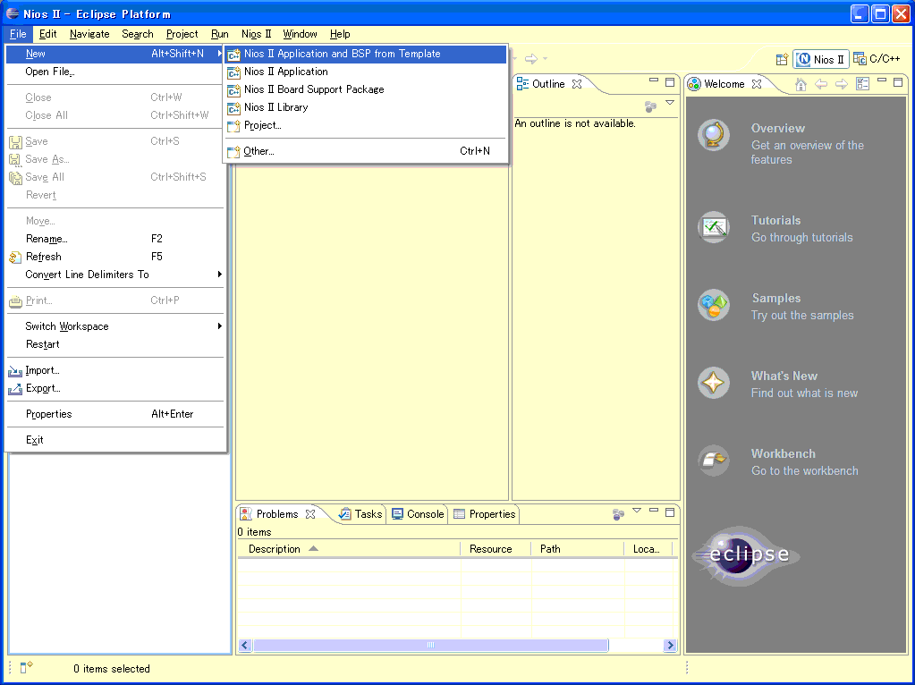Click the Outline view focus icon

pos(650,106)
